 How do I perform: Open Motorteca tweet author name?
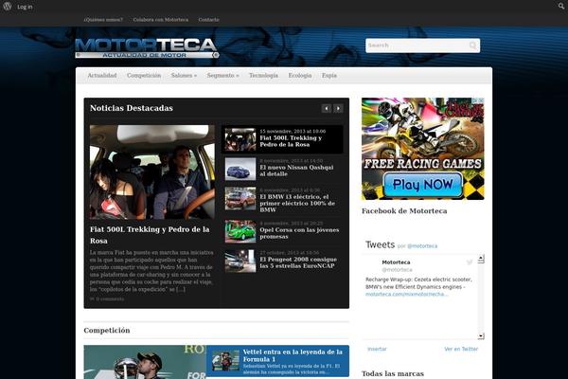[396, 262]
